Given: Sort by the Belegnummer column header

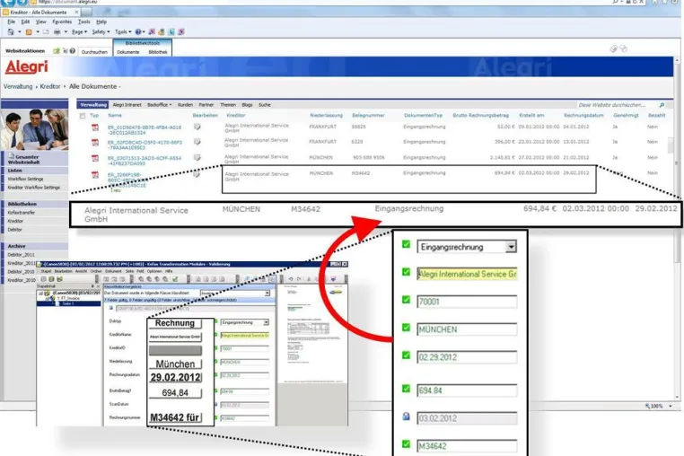Looking at the screenshot, I should coord(368,116).
